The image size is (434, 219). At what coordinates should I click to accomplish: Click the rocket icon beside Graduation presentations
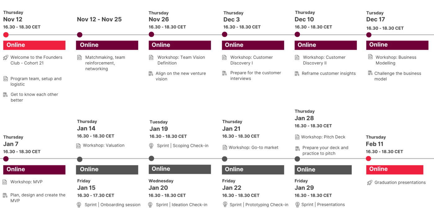[370, 182]
